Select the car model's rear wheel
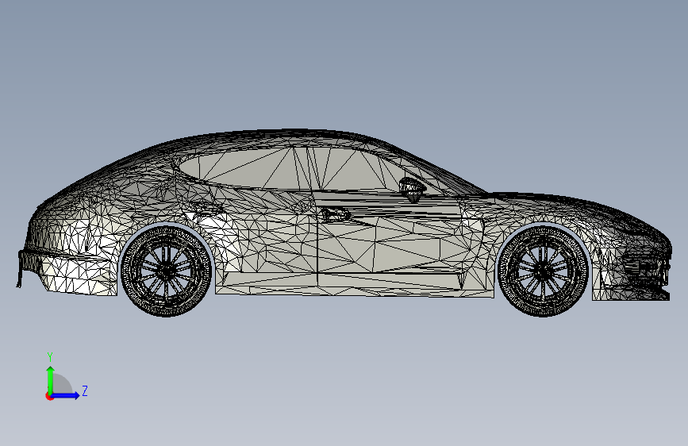The width and height of the screenshot is (688, 446). coord(166,271)
